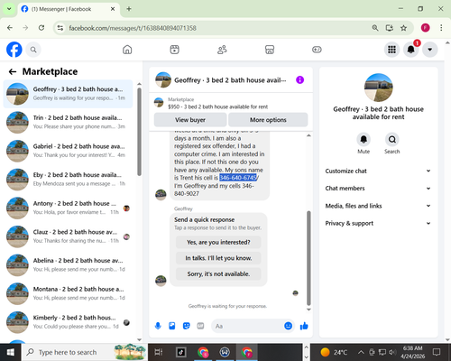The width and height of the screenshot is (451, 361).
Task: Open the Gabriel conversation
Action: (x=69, y=151)
